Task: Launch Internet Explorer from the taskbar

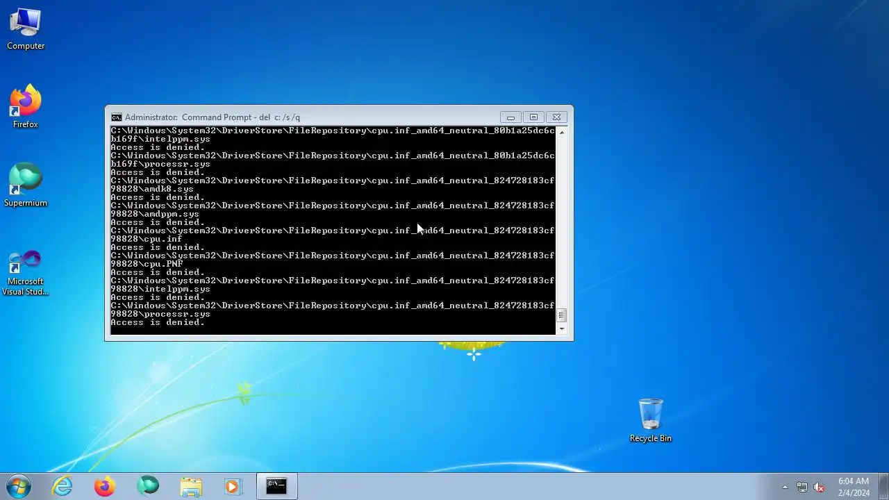Action: pyautogui.click(x=63, y=486)
